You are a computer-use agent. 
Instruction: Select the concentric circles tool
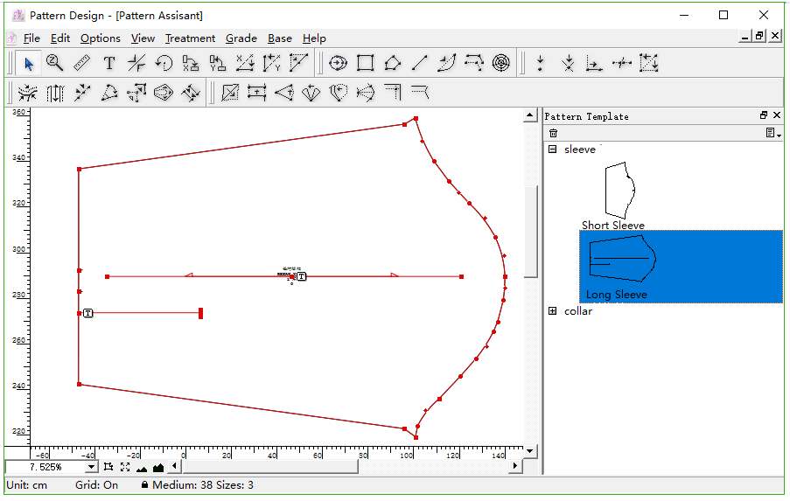[500, 63]
